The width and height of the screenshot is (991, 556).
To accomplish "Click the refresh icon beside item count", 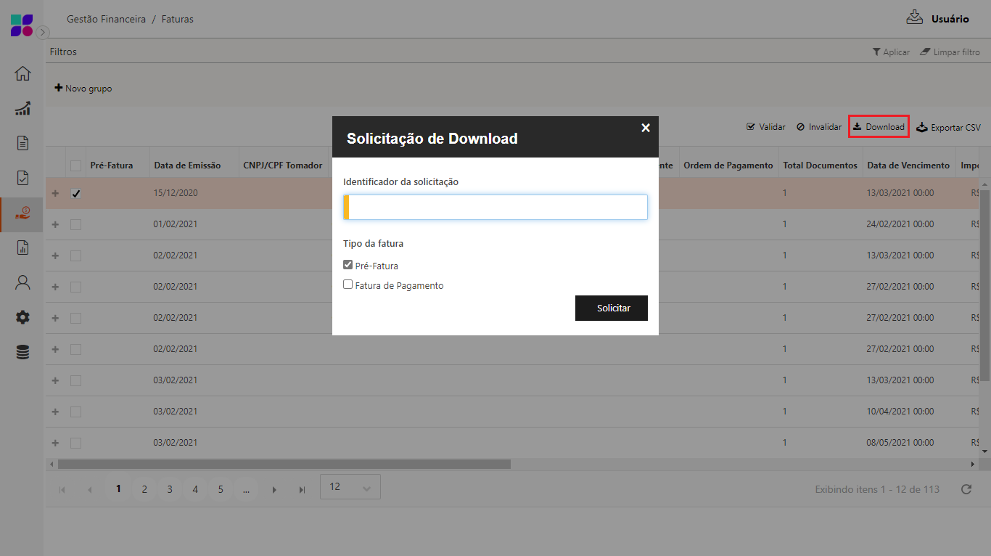I will click(966, 489).
